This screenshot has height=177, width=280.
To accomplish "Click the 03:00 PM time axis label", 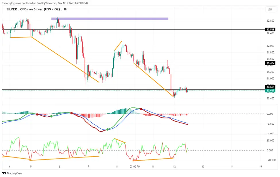I will (x=135, y=167).
